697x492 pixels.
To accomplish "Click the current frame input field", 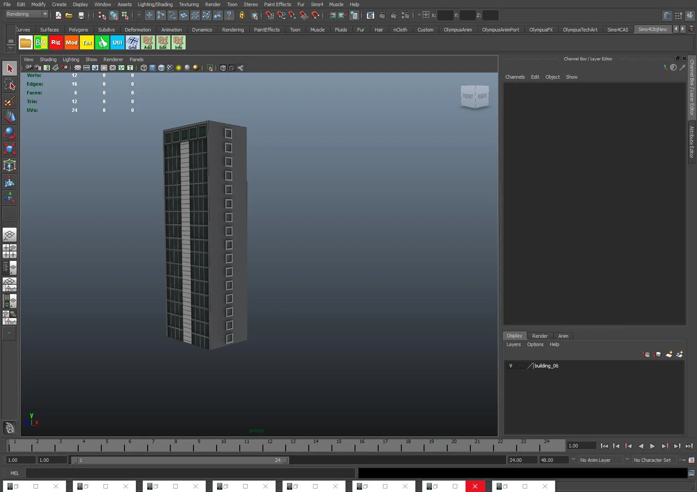I will click(581, 446).
